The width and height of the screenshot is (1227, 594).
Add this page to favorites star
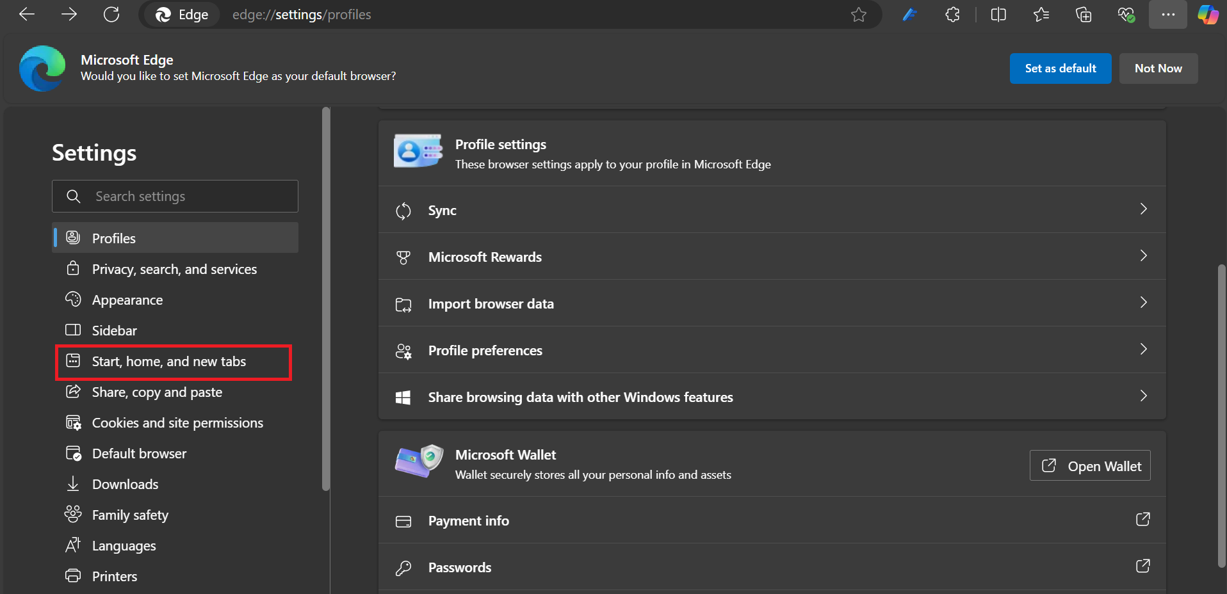click(859, 14)
